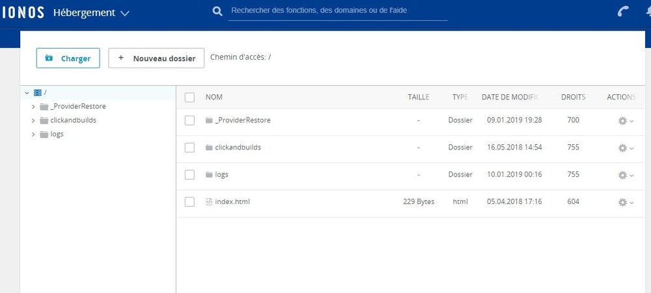Open the Hébergement dropdown menu
Image resolution: width=651 pixels, height=293 pixels.
[91, 12]
